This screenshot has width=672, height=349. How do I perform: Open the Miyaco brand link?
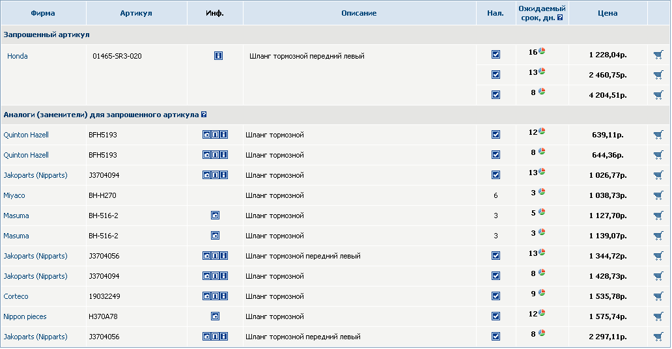[x=14, y=195]
